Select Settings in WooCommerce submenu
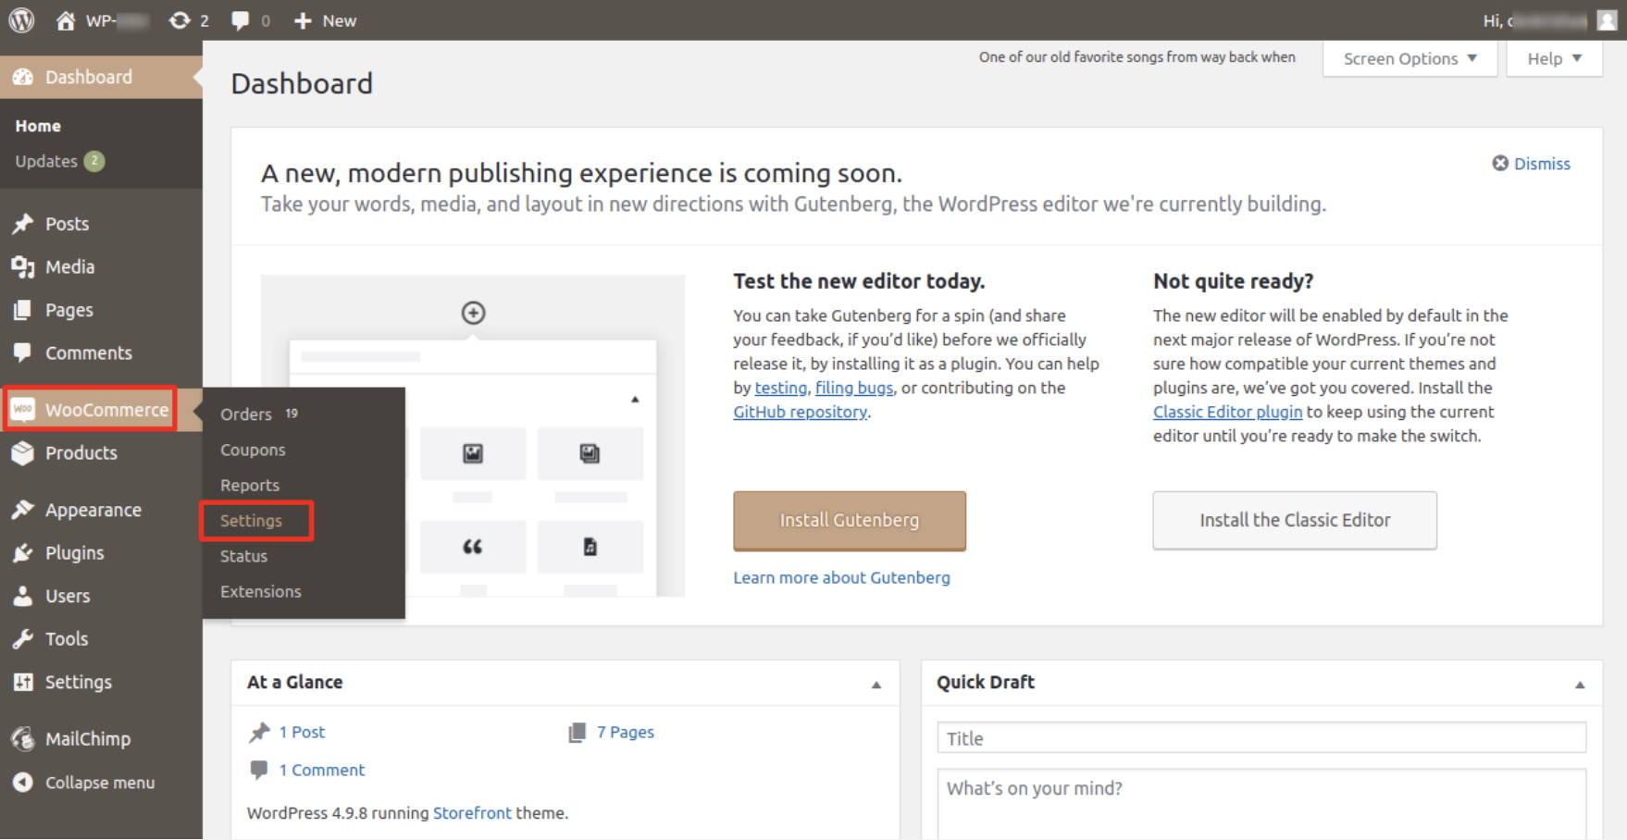 coord(251,521)
